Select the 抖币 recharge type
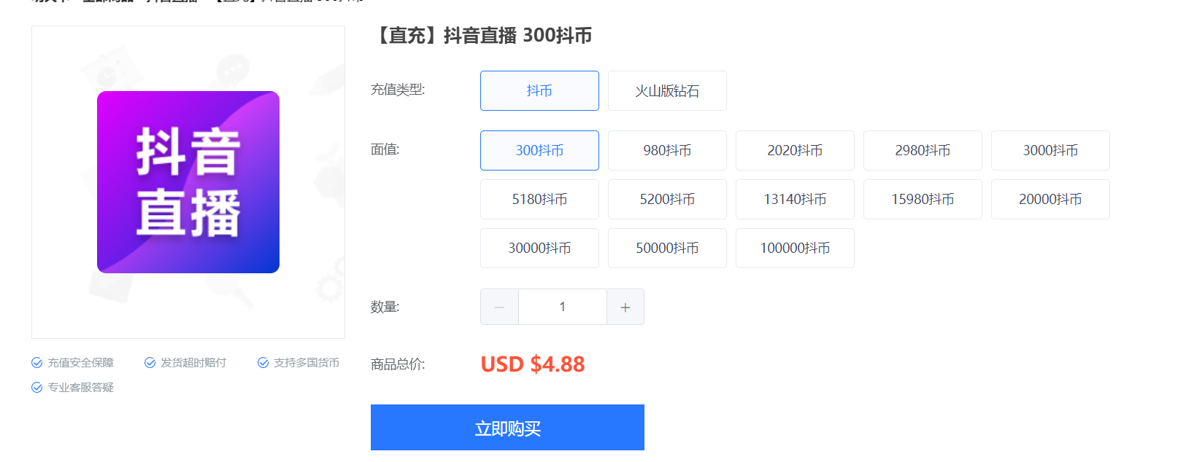The width and height of the screenshot is (1186, 462). [539, 90]
